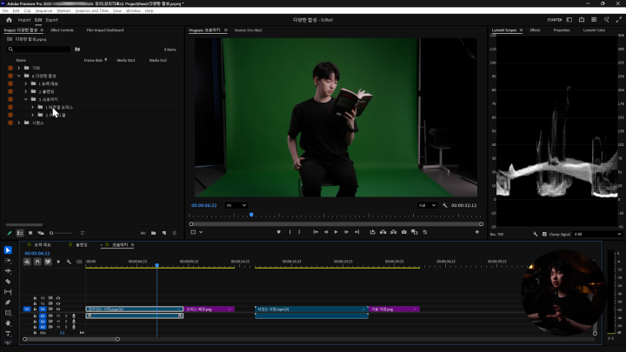The height and width of the screenshot is (352, 626).
Task: Open the Sequence menu
Action: coord(43,10)
